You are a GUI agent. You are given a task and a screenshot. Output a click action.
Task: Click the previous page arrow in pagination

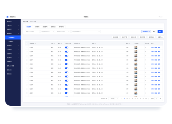[x=122, y=99]
